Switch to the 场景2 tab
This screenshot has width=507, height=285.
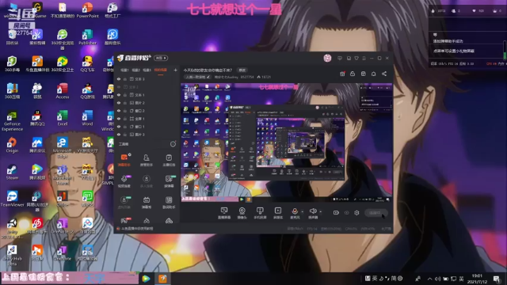click(135, 70)
